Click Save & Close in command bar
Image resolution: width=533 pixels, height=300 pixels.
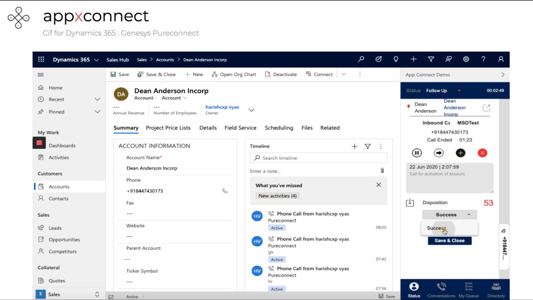coord(156,75)
